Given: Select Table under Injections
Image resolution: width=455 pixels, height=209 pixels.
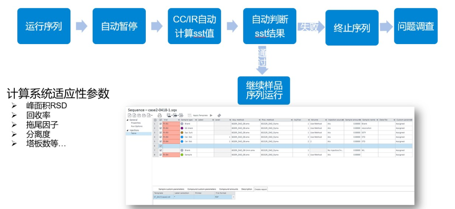Looking at the screenshot, I should (139, 133).
